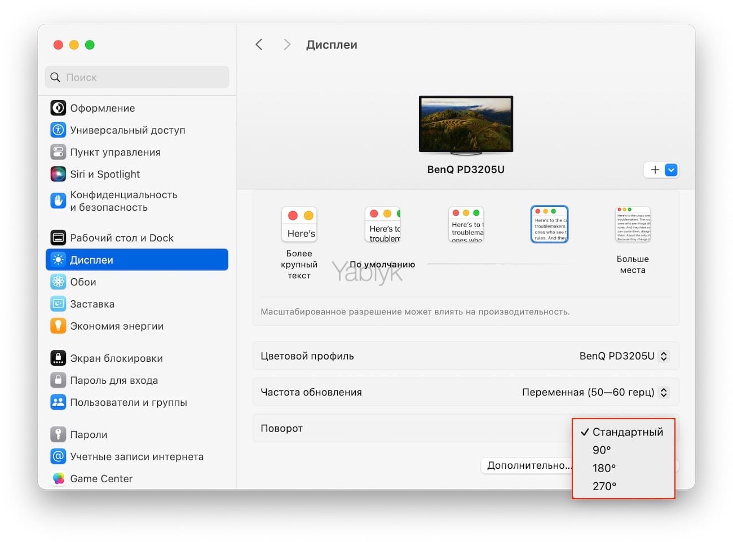The image size is (733, 542).
Task: Select 90° rotation from the menu
Action: point(602,450)
